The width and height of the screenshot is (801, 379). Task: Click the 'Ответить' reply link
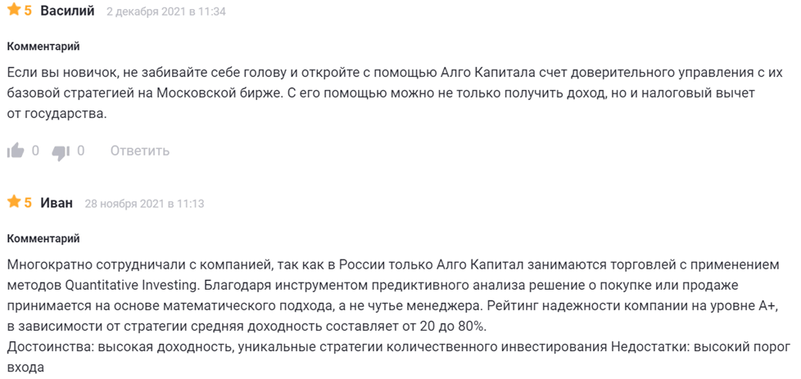(139, 151)
